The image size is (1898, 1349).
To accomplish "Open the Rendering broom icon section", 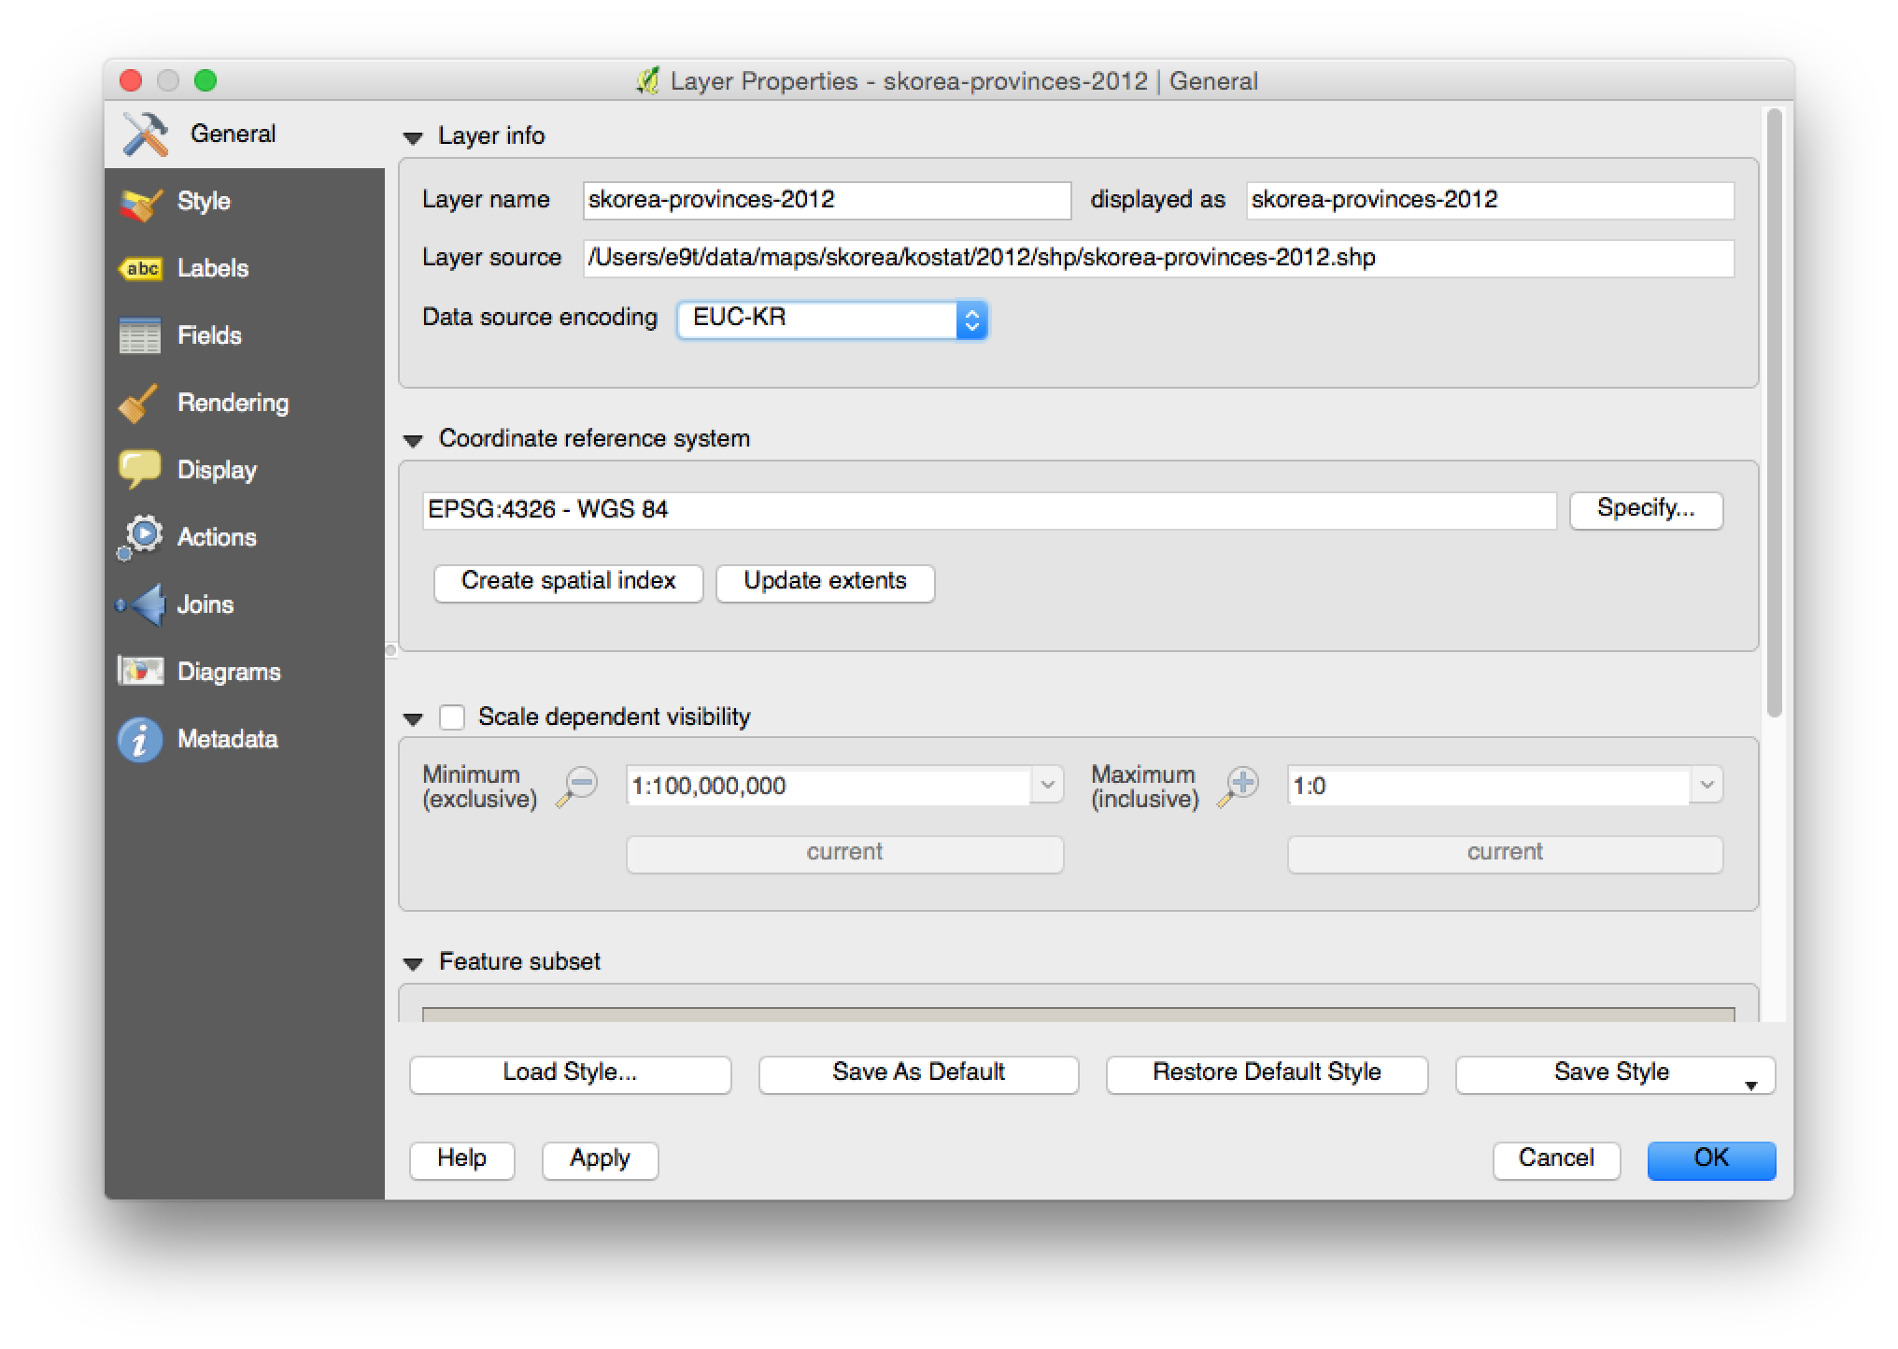I will [x=139, y=404].
